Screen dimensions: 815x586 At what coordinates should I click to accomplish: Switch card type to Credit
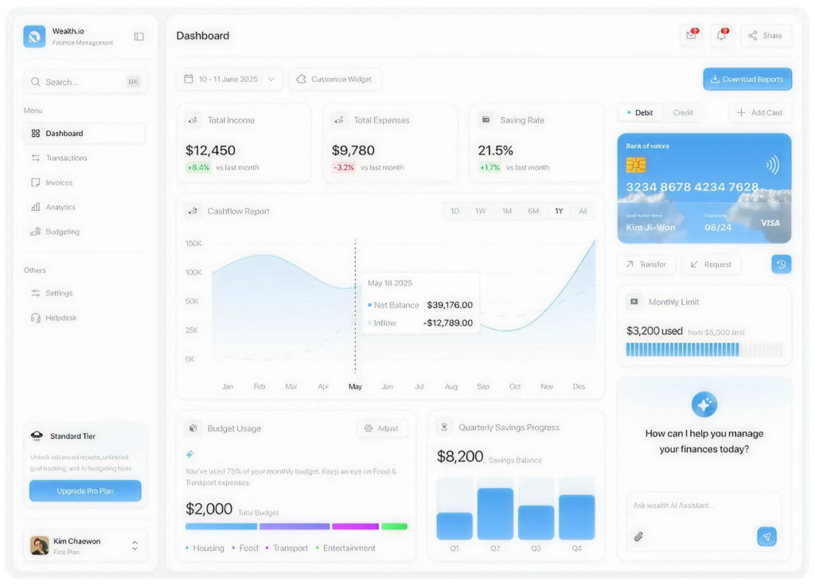coord(683,113)
